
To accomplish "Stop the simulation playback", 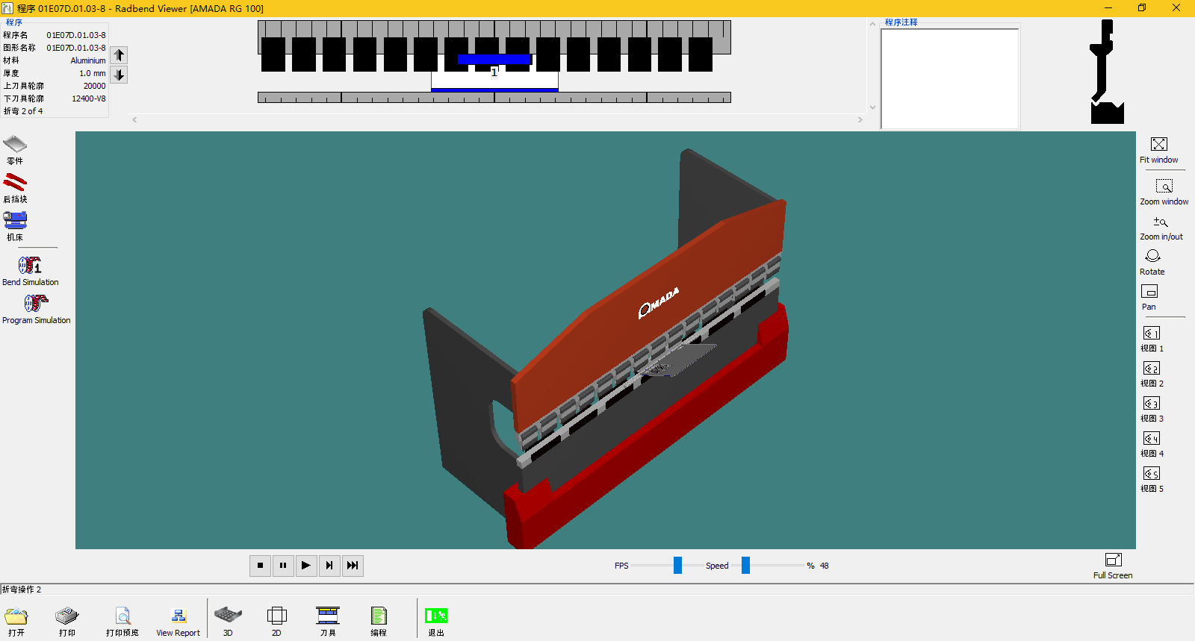I will coord(260,566).
